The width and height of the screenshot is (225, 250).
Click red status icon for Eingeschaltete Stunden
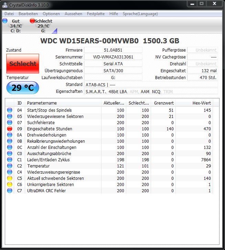click(x=10, y=129)
